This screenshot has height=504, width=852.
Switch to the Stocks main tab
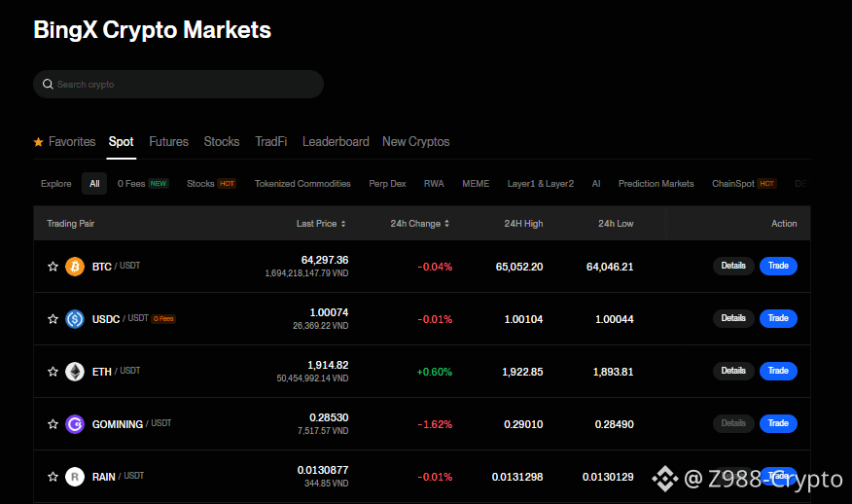tap(222, 142)
